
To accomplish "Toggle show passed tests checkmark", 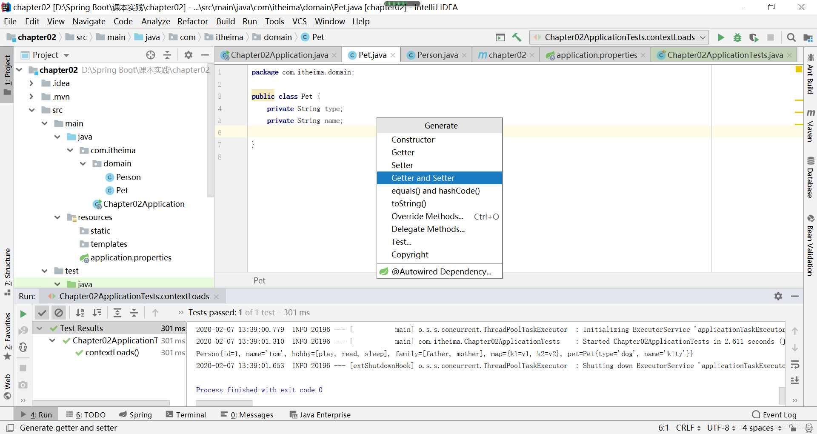I will click(x=42, y=313).
